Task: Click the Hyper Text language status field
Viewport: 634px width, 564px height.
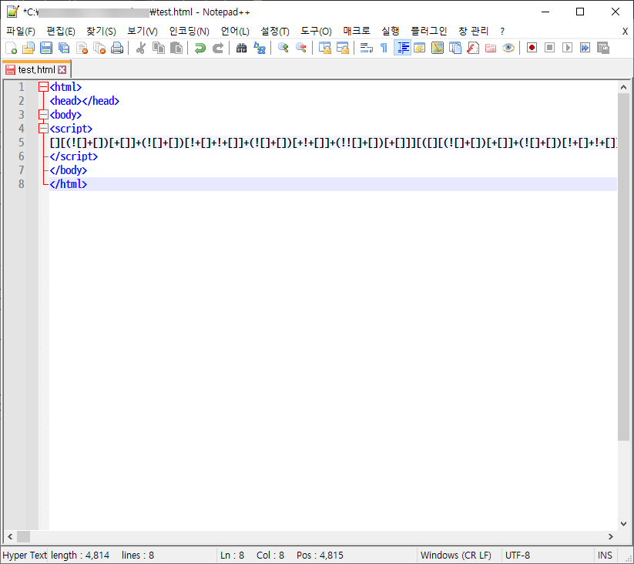Action: [25, 555]
